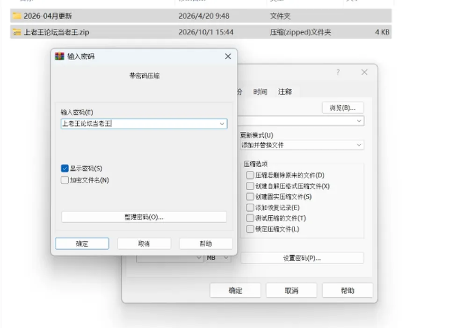449x328 pixels.
Task: Select the 2026-04月更新 folder icon
Action: click(x=17, y=16)
